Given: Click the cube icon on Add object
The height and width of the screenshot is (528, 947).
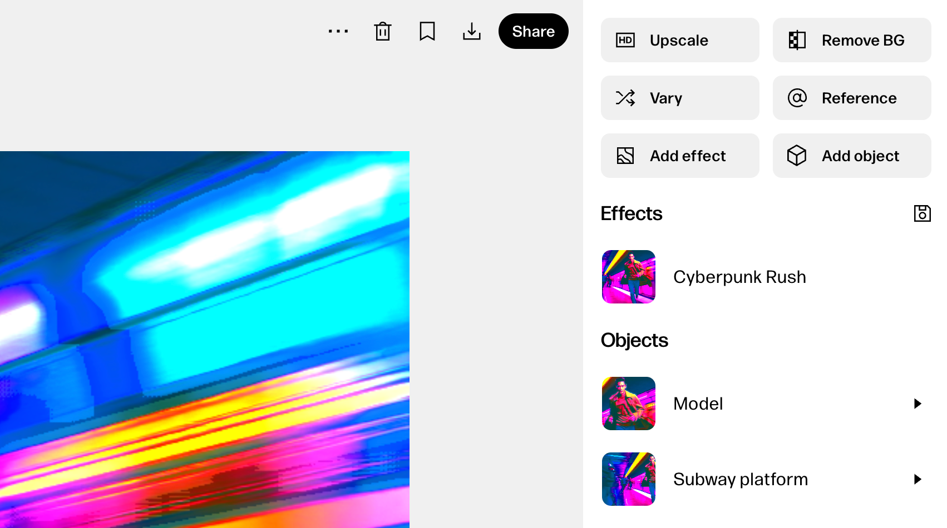Looking at the screenshot, I should pyautogui.click(x=797, y=156).
